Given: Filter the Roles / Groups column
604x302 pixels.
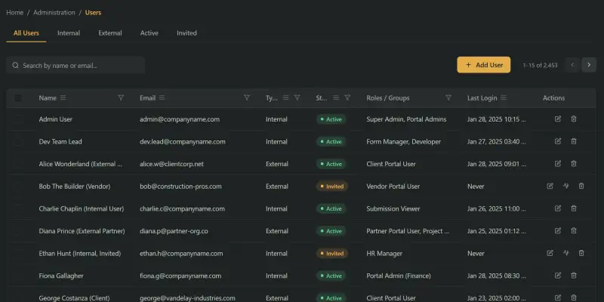Looking at the screenshot, I should (448, 98).
